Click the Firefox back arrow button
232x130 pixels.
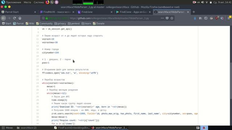3,18
